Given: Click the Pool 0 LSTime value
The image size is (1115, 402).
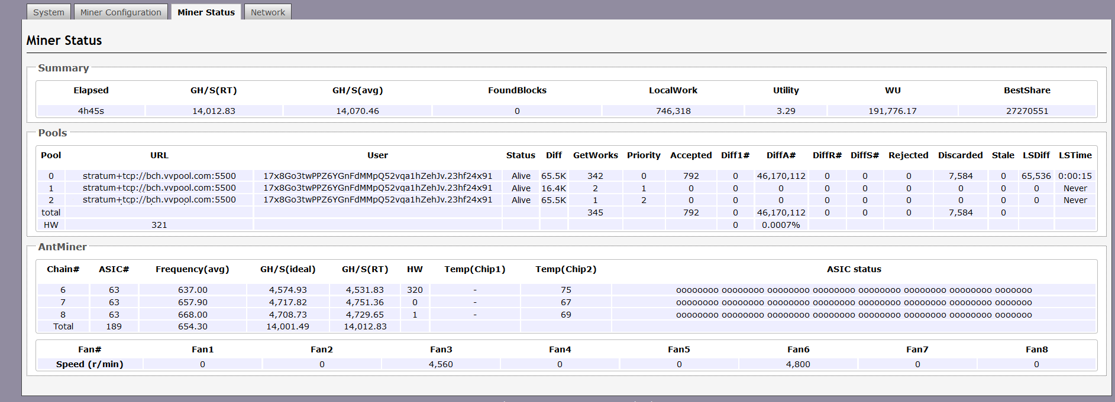Looking at the screenshot, I should [x=1075, y=176].
